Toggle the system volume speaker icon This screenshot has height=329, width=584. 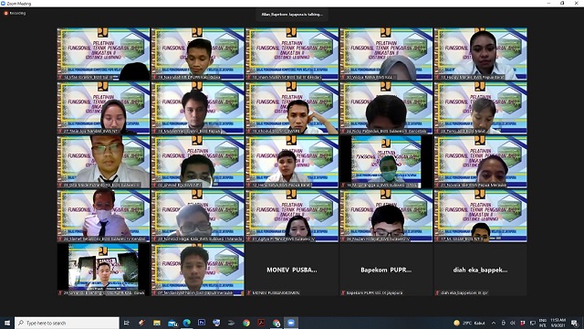(513, 323)
